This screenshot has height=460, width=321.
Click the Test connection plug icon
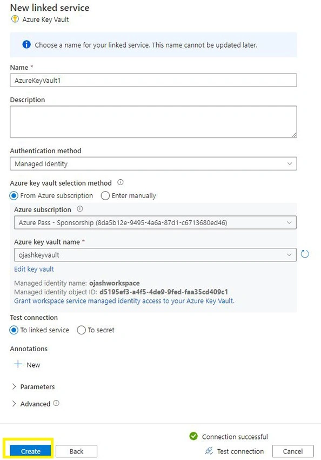209,451
